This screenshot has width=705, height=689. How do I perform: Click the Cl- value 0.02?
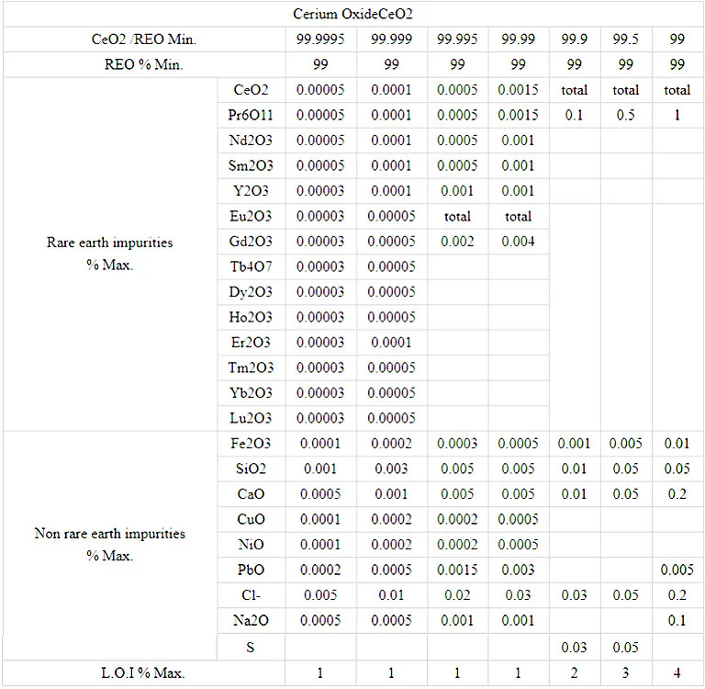457,595
